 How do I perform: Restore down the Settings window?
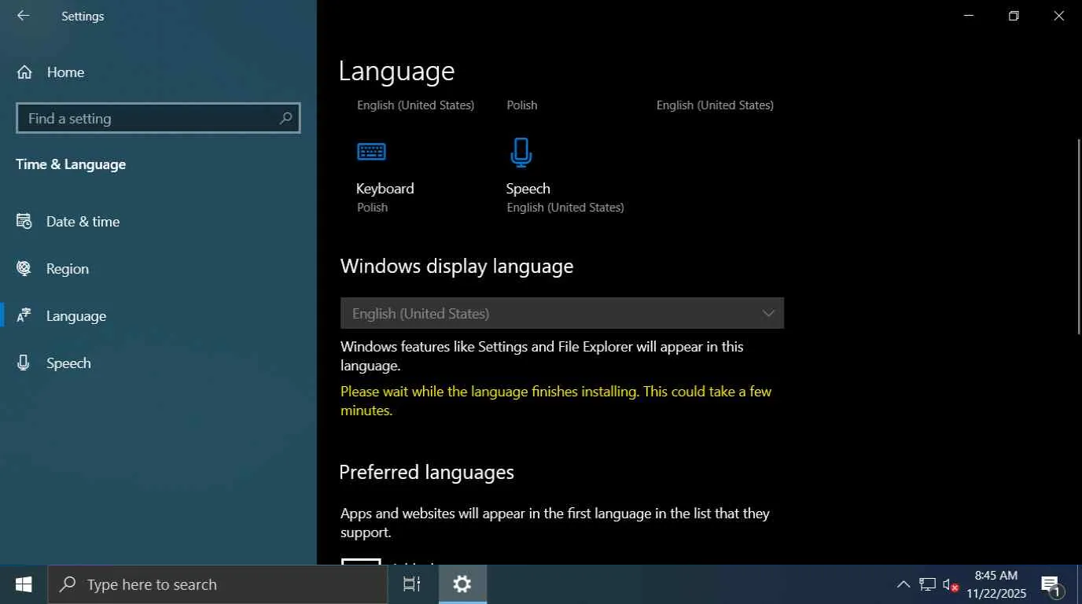click(x=1014, y=16)
